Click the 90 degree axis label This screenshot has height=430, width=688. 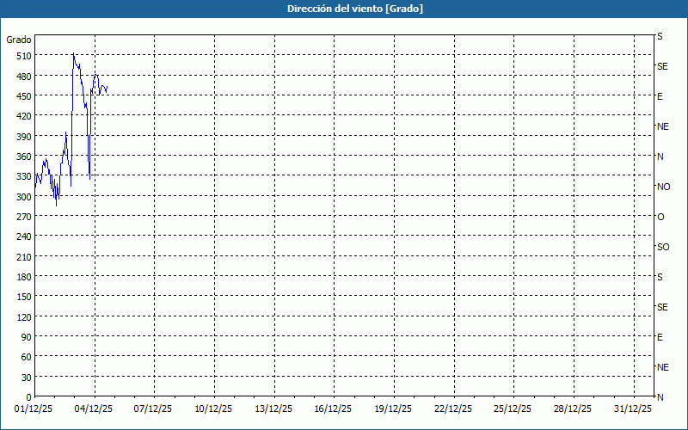click(x=27, y=337)
